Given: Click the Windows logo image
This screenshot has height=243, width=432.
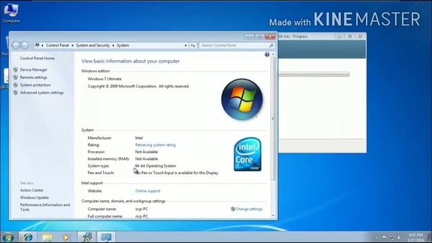Looking at the screenshot, I should tap(242, 99).
